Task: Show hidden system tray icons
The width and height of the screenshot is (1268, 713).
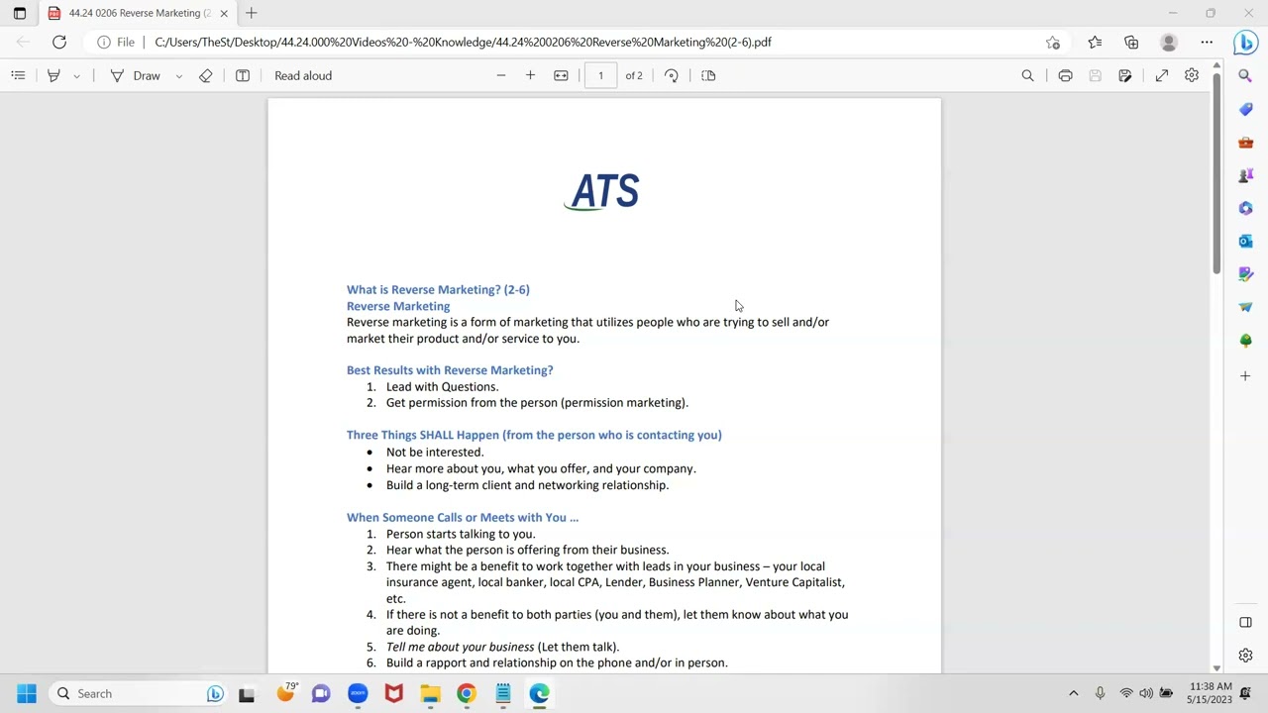Action: [x=1073, y=693]
